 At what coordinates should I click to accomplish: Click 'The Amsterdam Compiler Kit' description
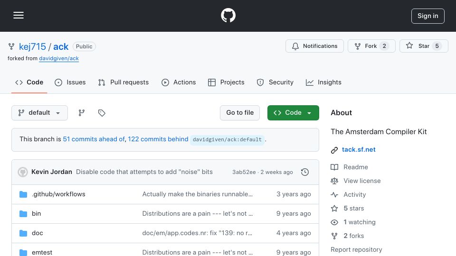(x=379, y=132)
